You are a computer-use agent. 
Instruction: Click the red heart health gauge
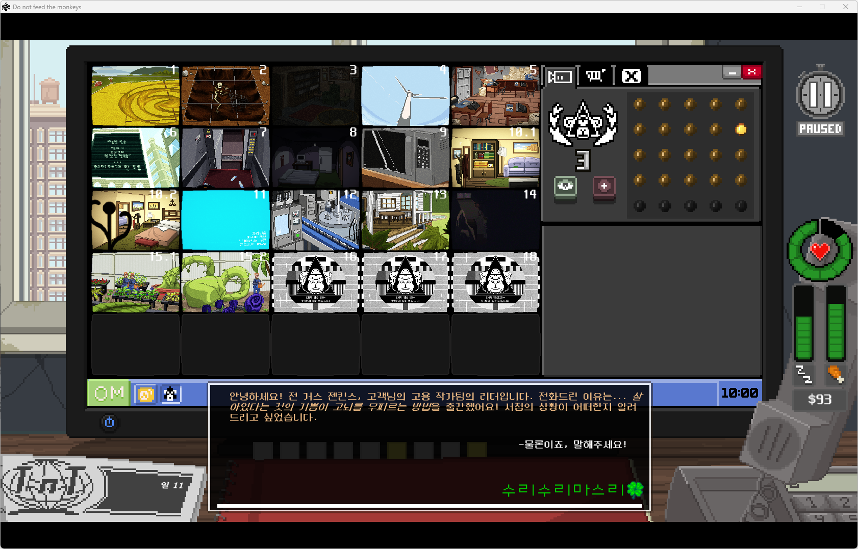pyautogui.click(x=820, y=250)
